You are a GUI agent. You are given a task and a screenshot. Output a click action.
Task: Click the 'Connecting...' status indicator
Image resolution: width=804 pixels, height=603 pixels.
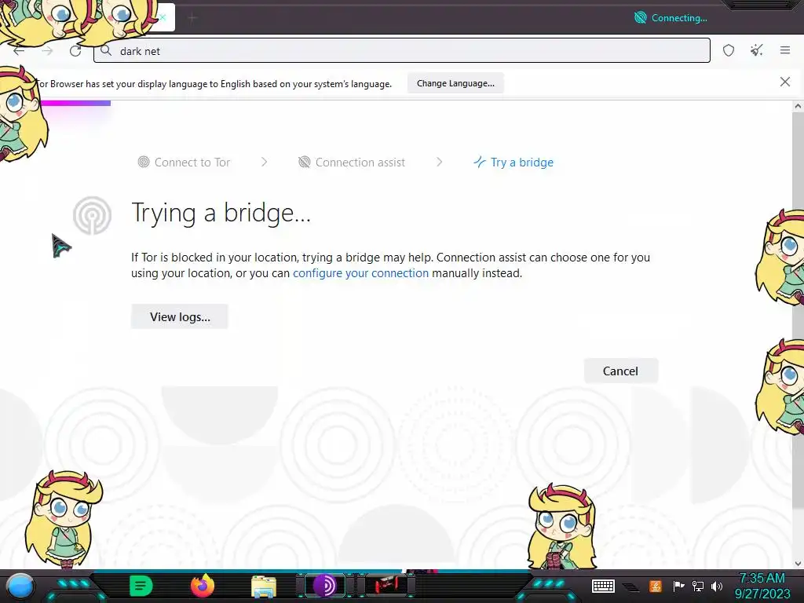click(671, 18)
